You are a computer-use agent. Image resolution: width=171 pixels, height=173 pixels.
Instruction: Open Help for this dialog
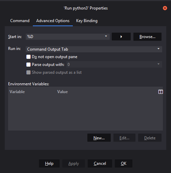[49, 163]
